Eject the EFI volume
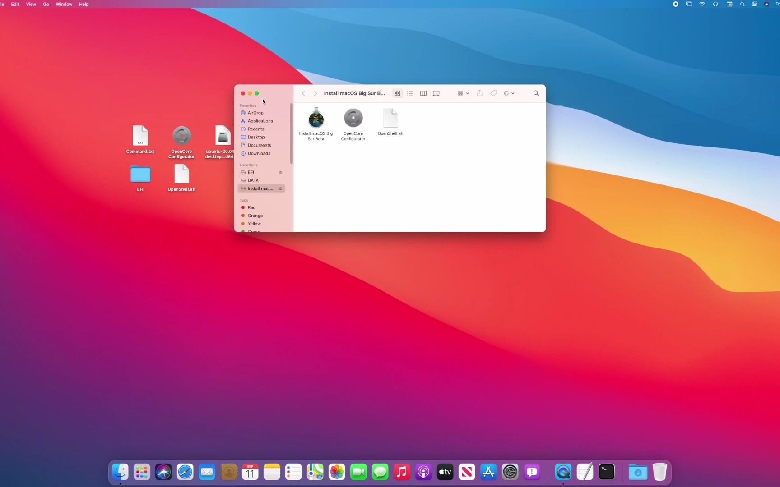Viewport: 780px width, 487px height. 280,172
